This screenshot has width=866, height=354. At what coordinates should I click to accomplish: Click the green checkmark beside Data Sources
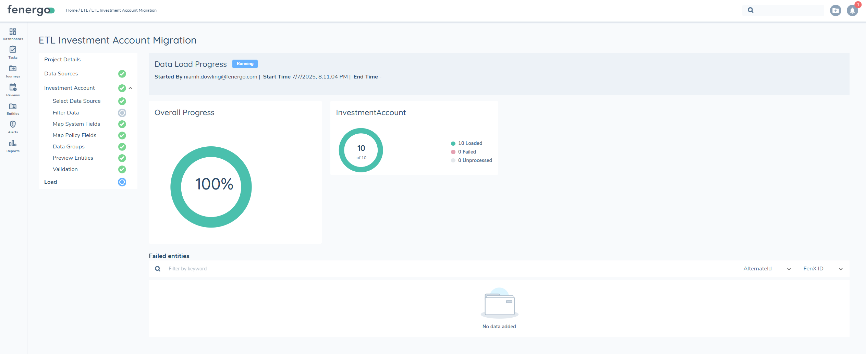(122, 74)
